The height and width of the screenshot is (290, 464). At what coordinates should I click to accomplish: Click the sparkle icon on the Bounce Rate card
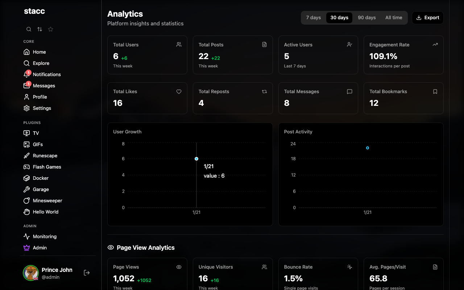[349, 267]
